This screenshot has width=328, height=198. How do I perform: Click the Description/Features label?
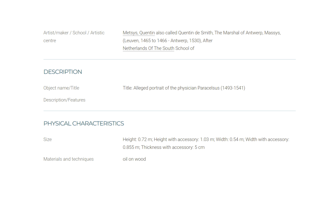tap(64, 100)
